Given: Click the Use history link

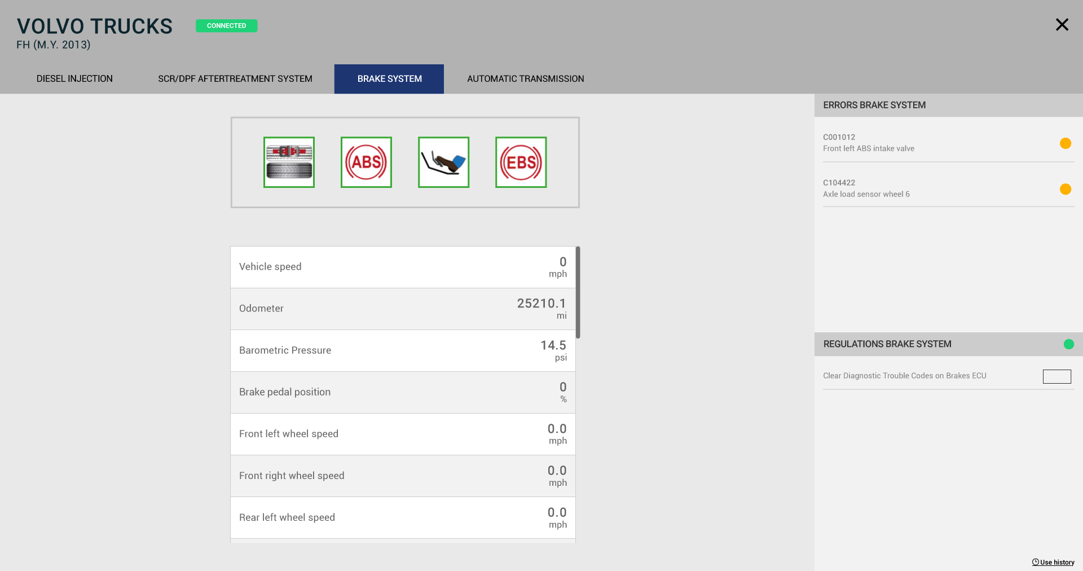Looking at the screenshot, I should point(1053,562).
